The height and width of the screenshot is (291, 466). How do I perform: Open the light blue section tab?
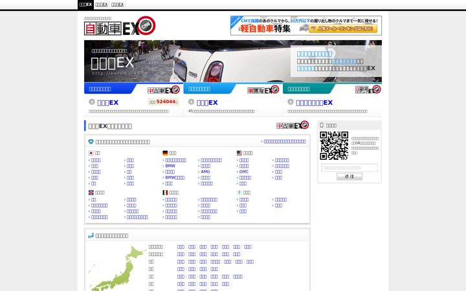pos(210,89)
